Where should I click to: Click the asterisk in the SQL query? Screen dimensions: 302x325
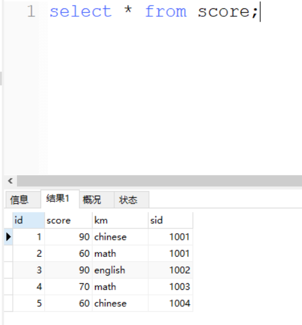(128, 10)
